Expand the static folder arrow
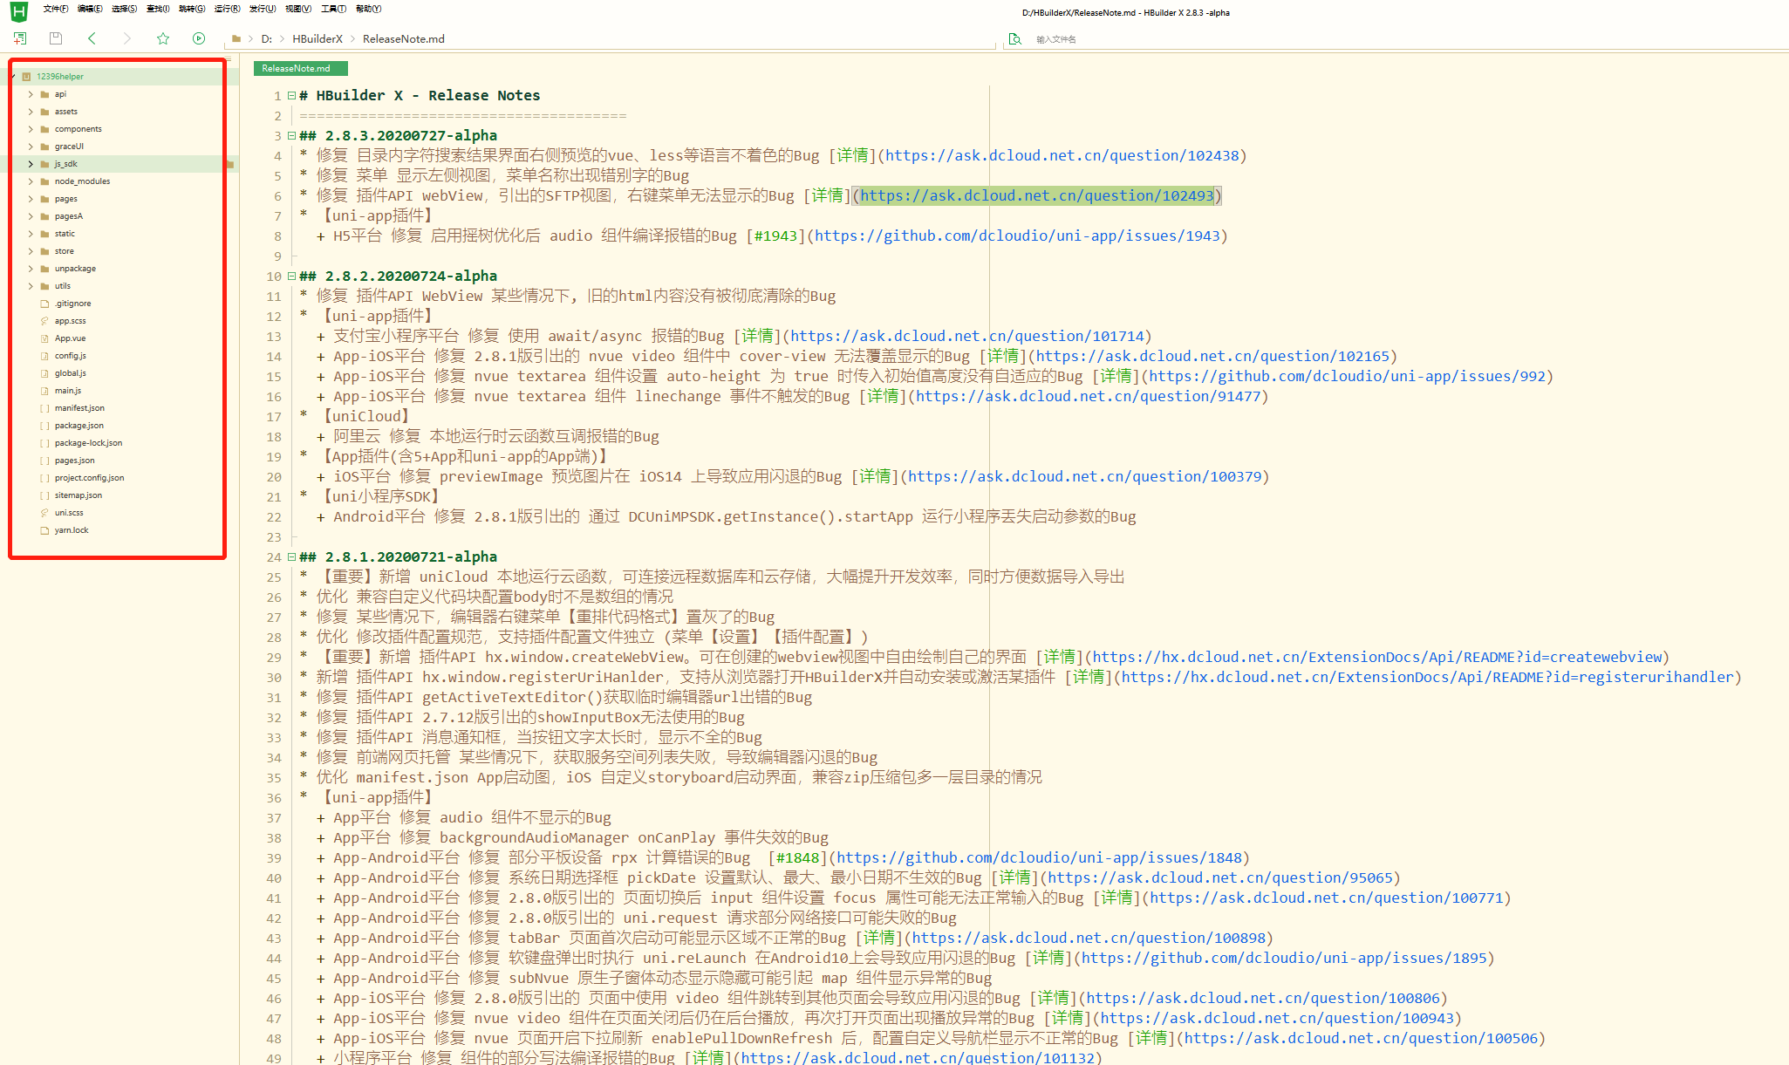Screen dimensions: 1789x1065 coord(31,234)
